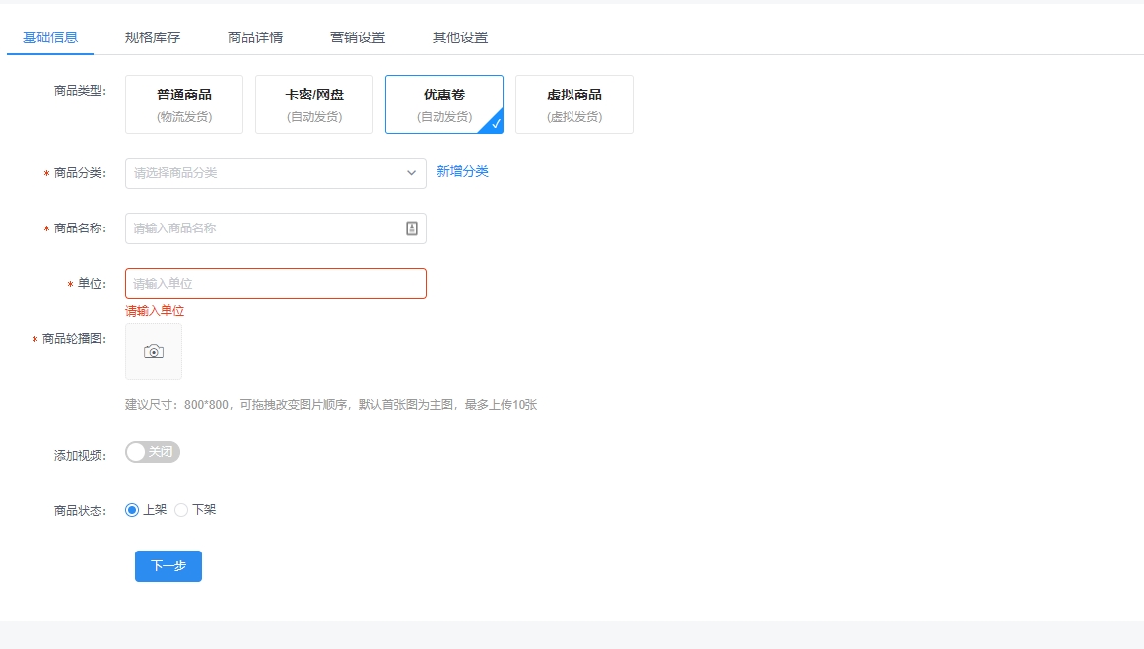Click the chevron arrow in category selector
Screen dimensions: 1144x649
412,173
